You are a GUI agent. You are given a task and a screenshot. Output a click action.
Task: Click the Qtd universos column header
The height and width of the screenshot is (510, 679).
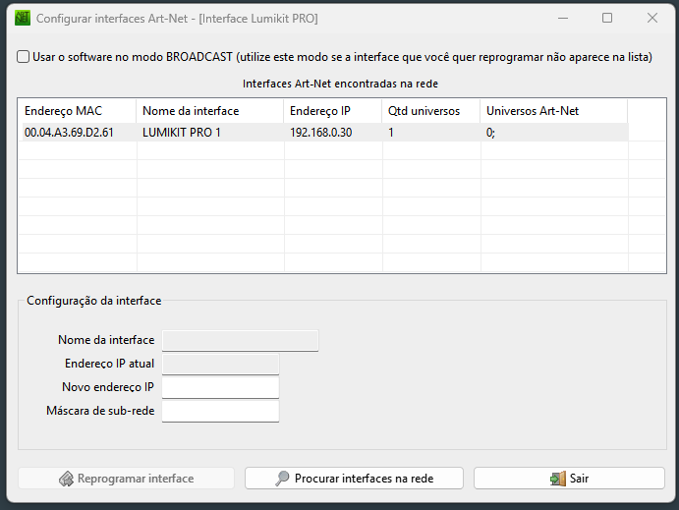[431, 111]
